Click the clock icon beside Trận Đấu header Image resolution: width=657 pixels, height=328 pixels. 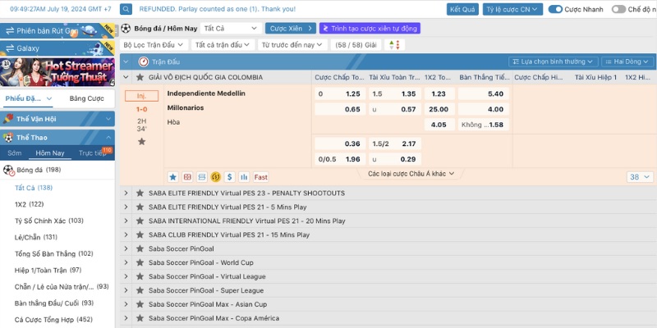click(x=144, y=61)
